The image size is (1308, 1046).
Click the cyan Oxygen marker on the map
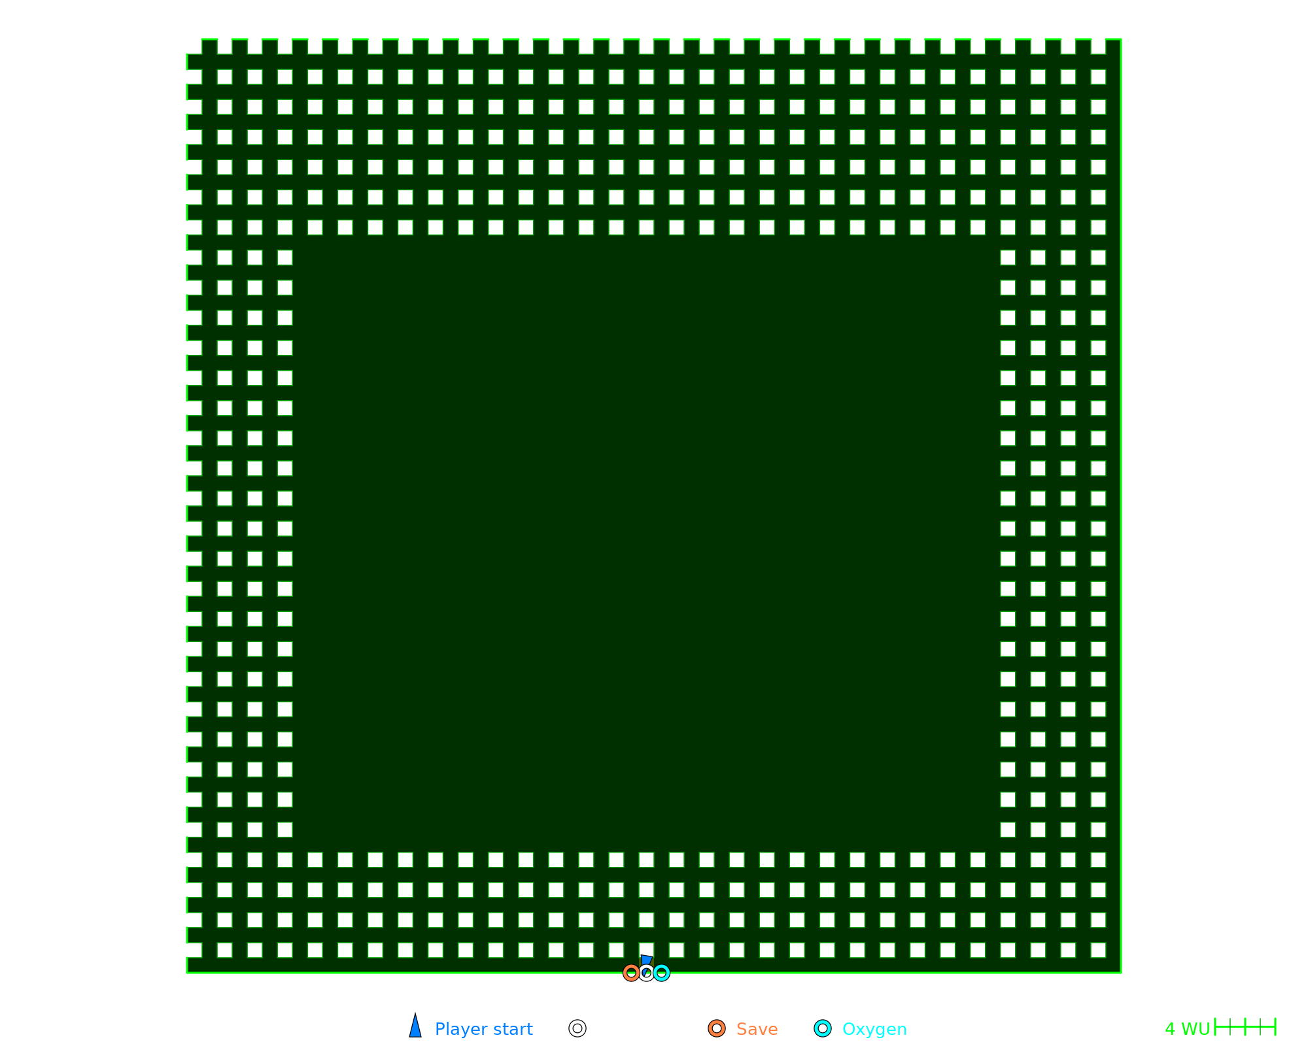661,973
